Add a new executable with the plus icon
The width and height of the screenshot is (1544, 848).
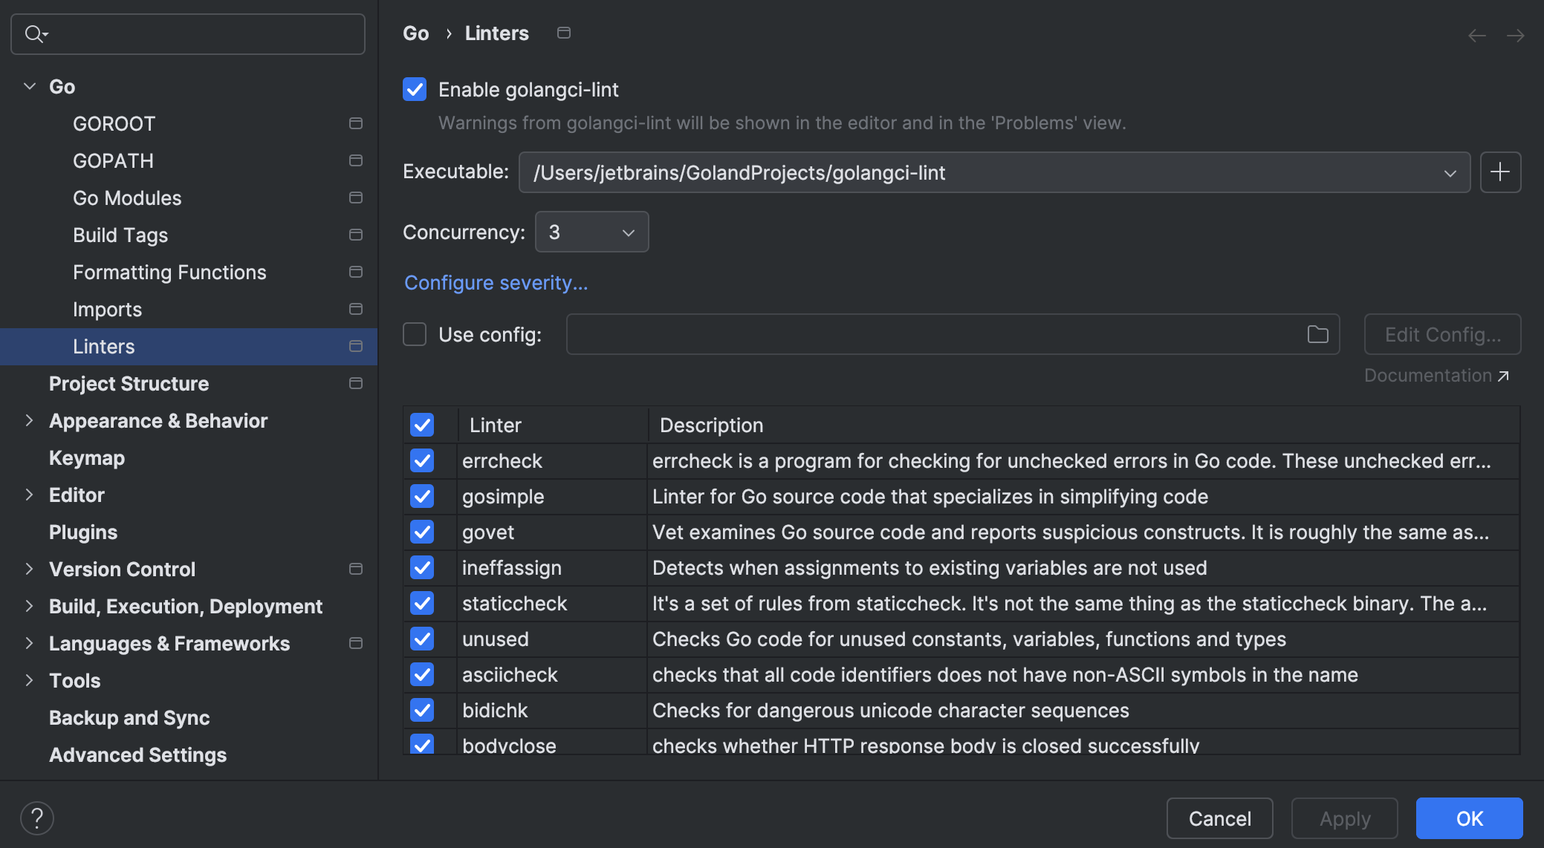[1500, 172]
